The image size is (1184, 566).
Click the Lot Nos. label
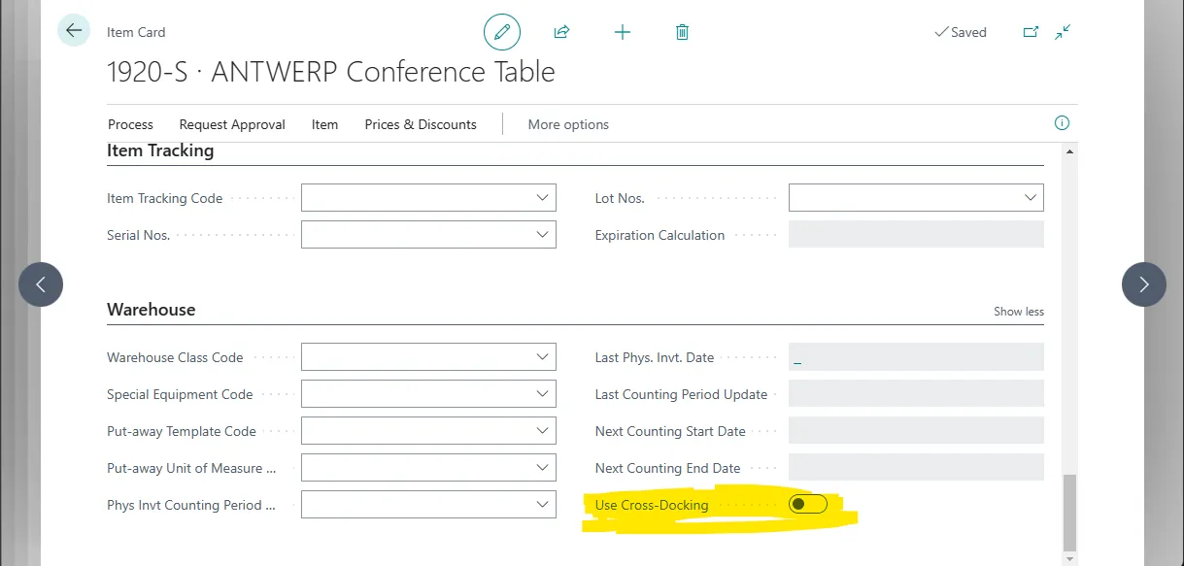pos(620,198)
